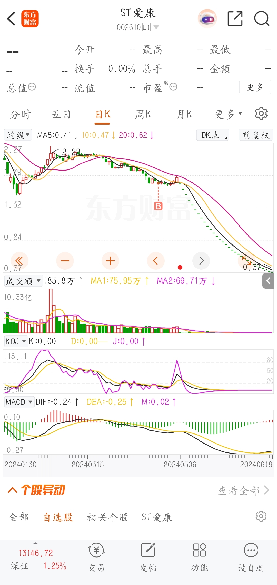Open 个股异动 settings gear icon

coord(261,516)
